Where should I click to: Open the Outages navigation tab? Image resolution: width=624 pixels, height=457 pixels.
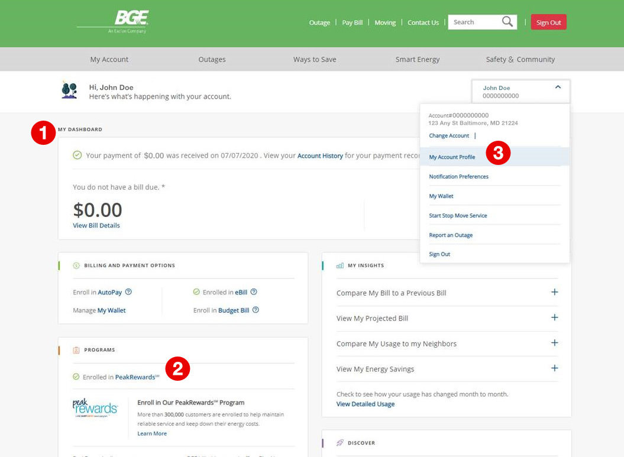point(212,59)
